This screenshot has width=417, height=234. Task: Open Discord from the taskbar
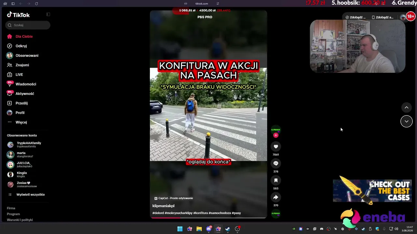[x=209, y=229]
